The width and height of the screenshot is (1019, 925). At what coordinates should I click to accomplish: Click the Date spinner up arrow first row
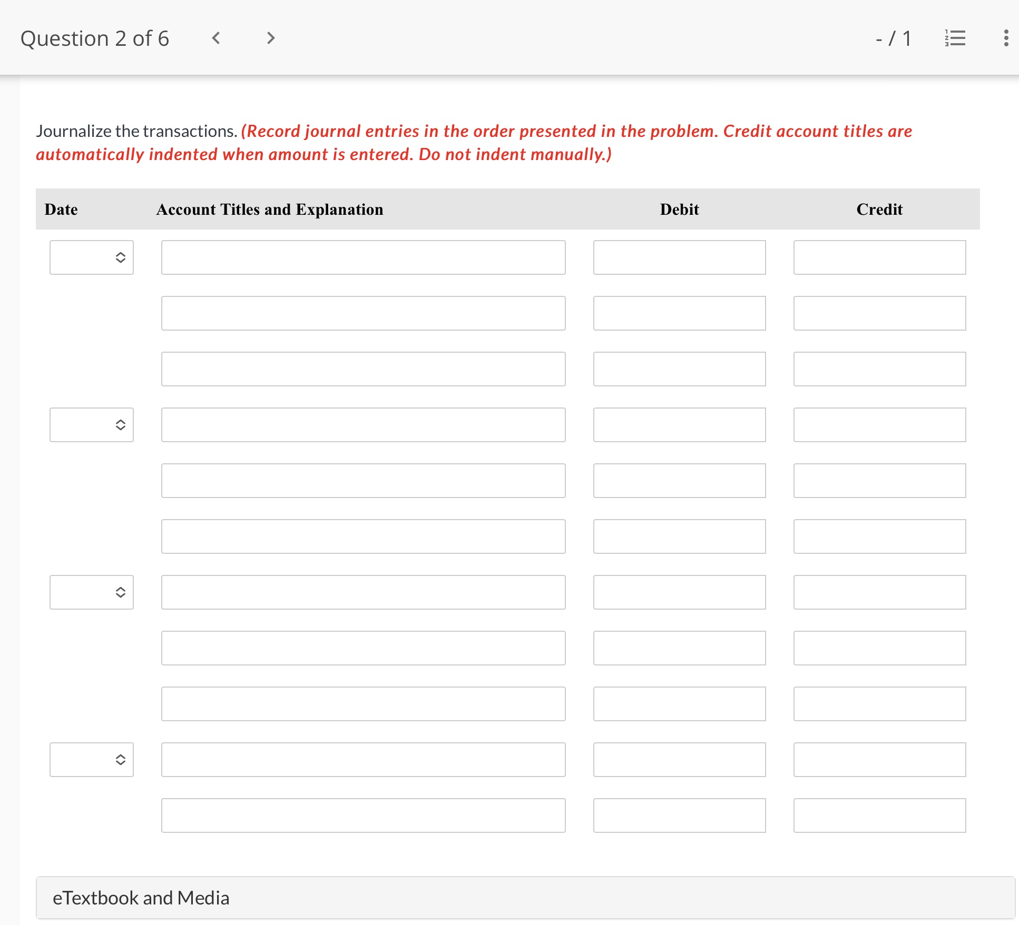(116, 253)
